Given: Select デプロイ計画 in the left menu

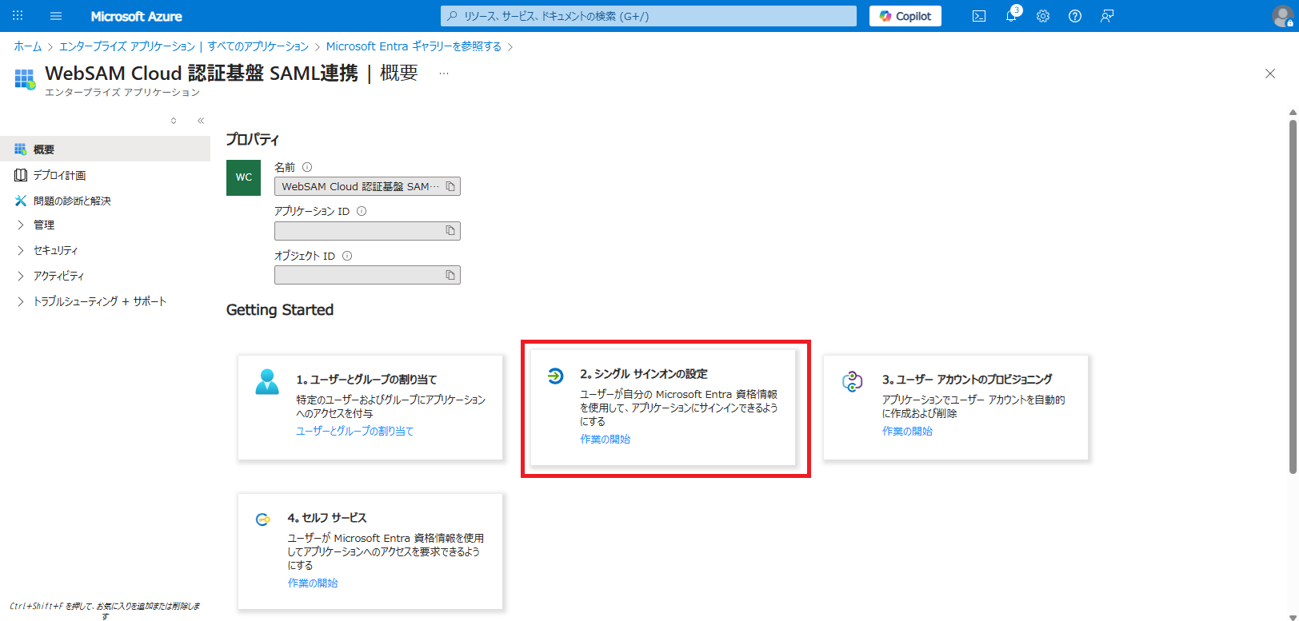Looking at the screenshot, I should pyautogui.click(x=59, y=175).
